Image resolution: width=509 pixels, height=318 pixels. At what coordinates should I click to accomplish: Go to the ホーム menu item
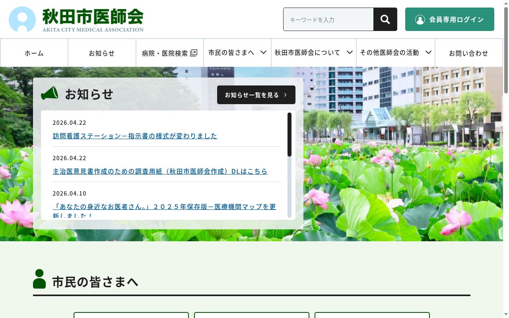point(34,53)
